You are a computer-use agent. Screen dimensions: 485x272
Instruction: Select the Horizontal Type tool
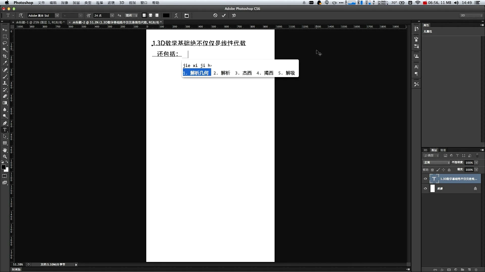pos(5,130)
